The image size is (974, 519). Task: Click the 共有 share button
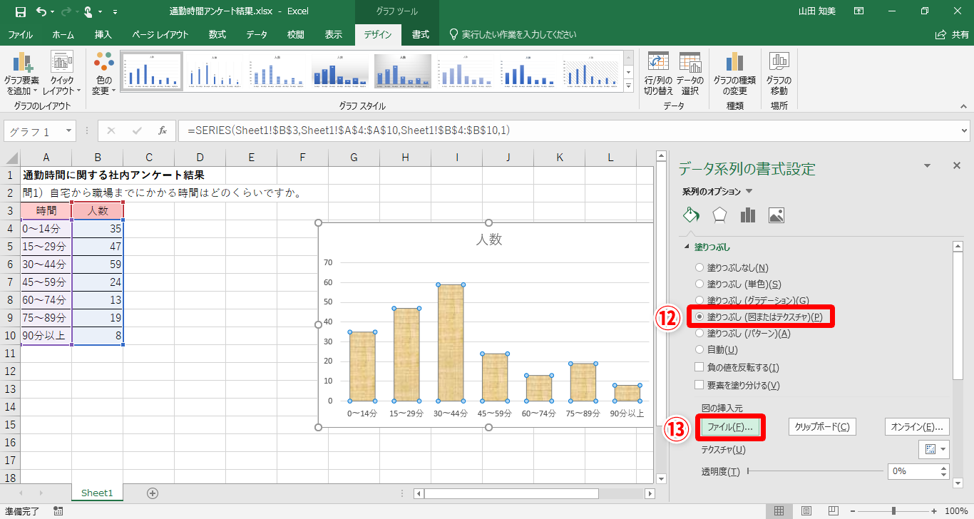pos(951,34)
